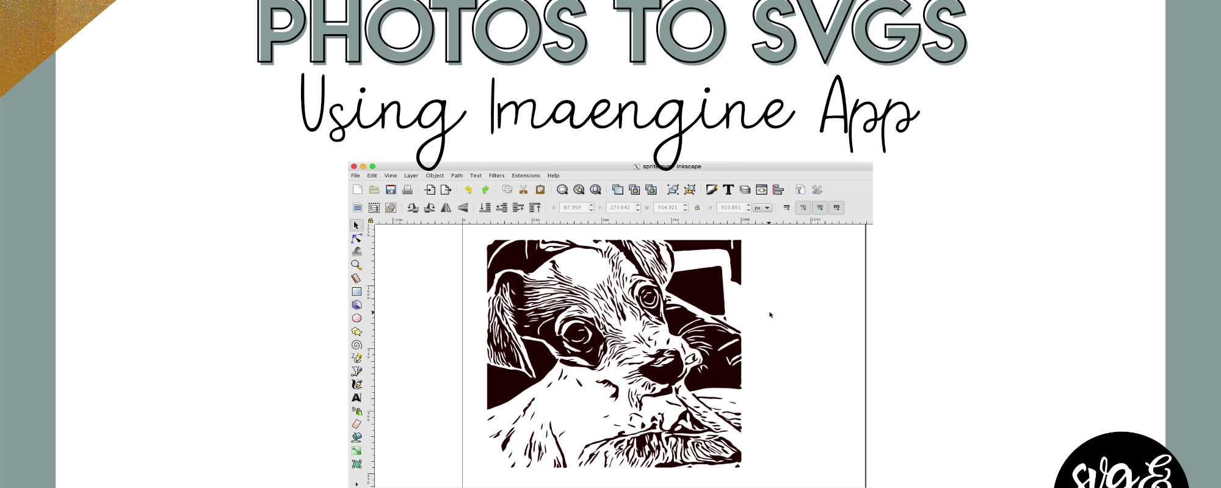The height and width of the screenshot is (488, 1221).
Task: Select the Measure ruler tool
Action: (x=357, y=278)
